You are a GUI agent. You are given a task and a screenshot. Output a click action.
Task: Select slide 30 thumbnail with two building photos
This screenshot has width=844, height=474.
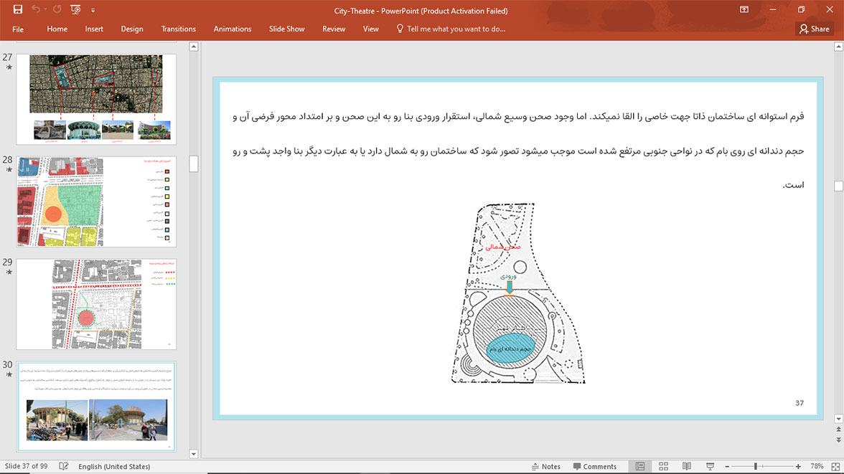pyautogui.click(x=96, y=407)
